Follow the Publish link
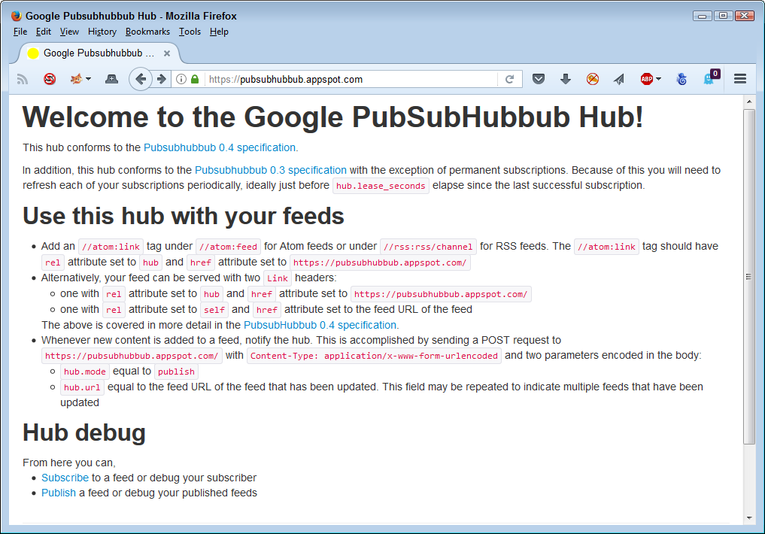Viewport: 765px width, 534px height. point(59,493)
